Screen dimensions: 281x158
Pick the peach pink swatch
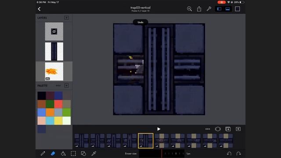(x=42, y=121)
